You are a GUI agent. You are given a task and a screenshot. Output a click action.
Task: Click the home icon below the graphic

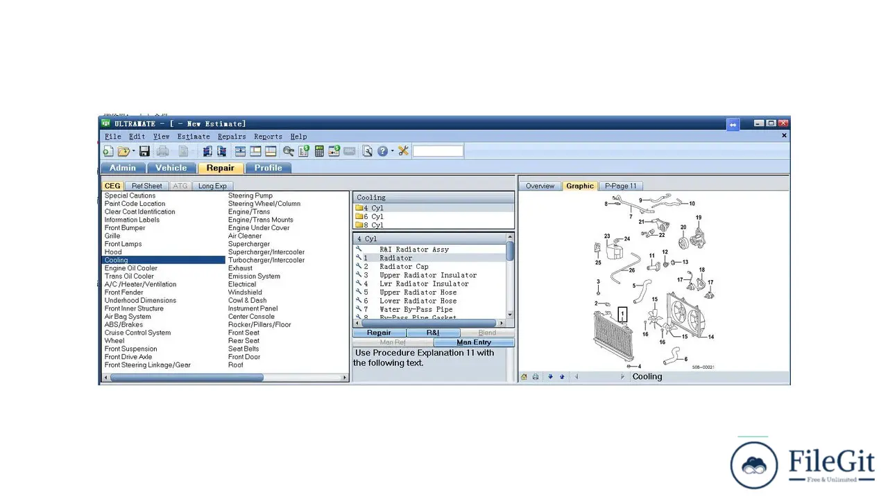click(524, 377)
